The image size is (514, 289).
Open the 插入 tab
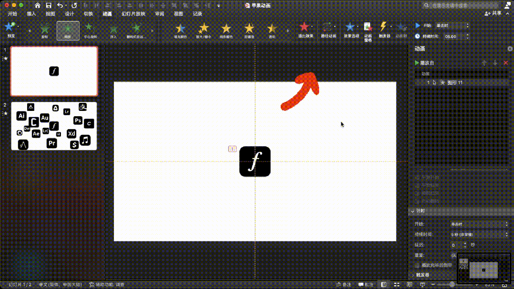click(31, 14)
